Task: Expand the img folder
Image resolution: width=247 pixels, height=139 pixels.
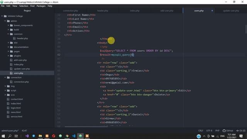Action: click(x=5, y=86)
